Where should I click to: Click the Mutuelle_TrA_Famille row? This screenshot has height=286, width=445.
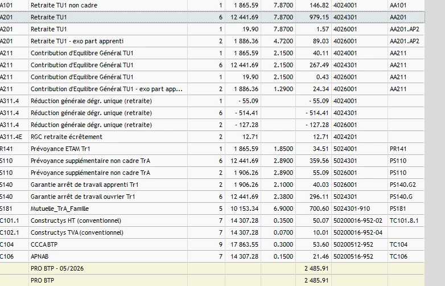pos(212,209)
